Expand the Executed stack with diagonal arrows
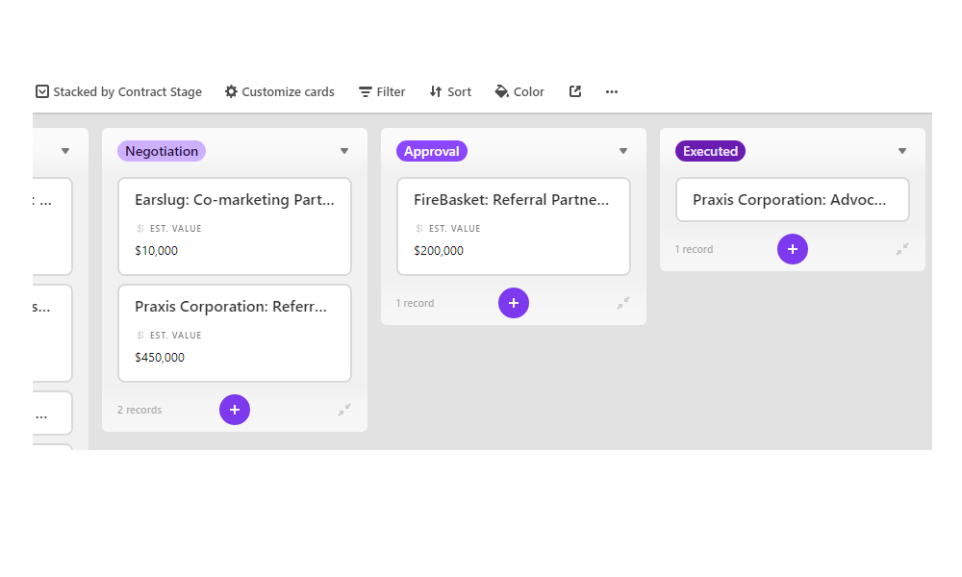Viewport: 962px width, 577px height. click(x=902, y=249)
